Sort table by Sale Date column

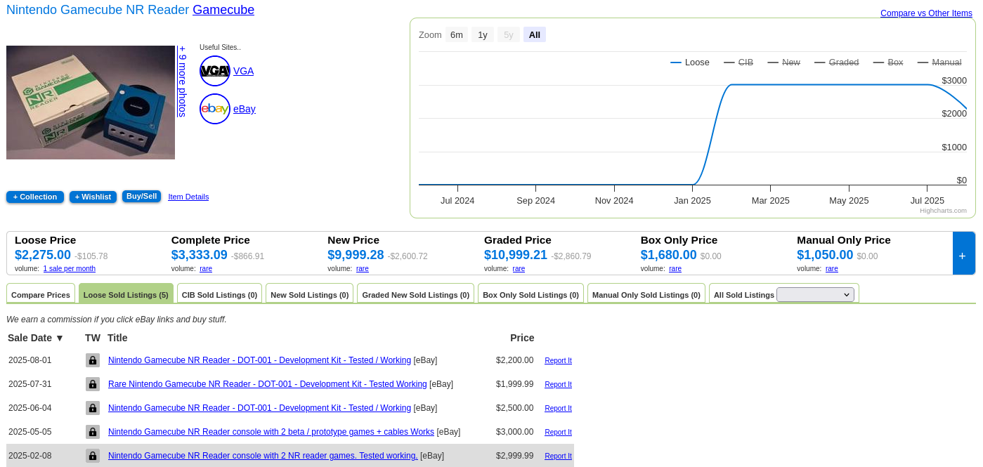pos(36,338)
